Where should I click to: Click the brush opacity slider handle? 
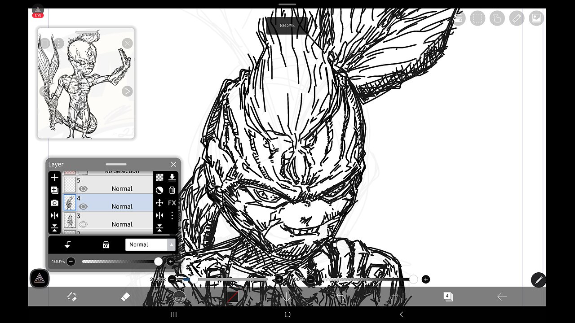pos(413,279)
